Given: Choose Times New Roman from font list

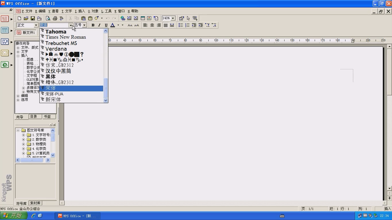Looking at the screenshot, I should (72, 37).
